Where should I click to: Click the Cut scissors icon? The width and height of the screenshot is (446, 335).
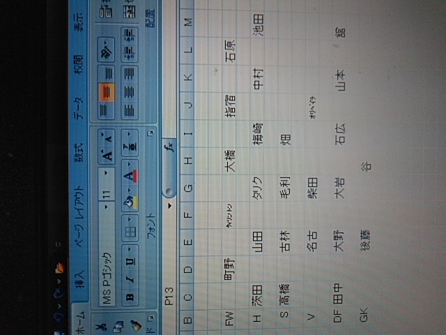coord(103,327)
